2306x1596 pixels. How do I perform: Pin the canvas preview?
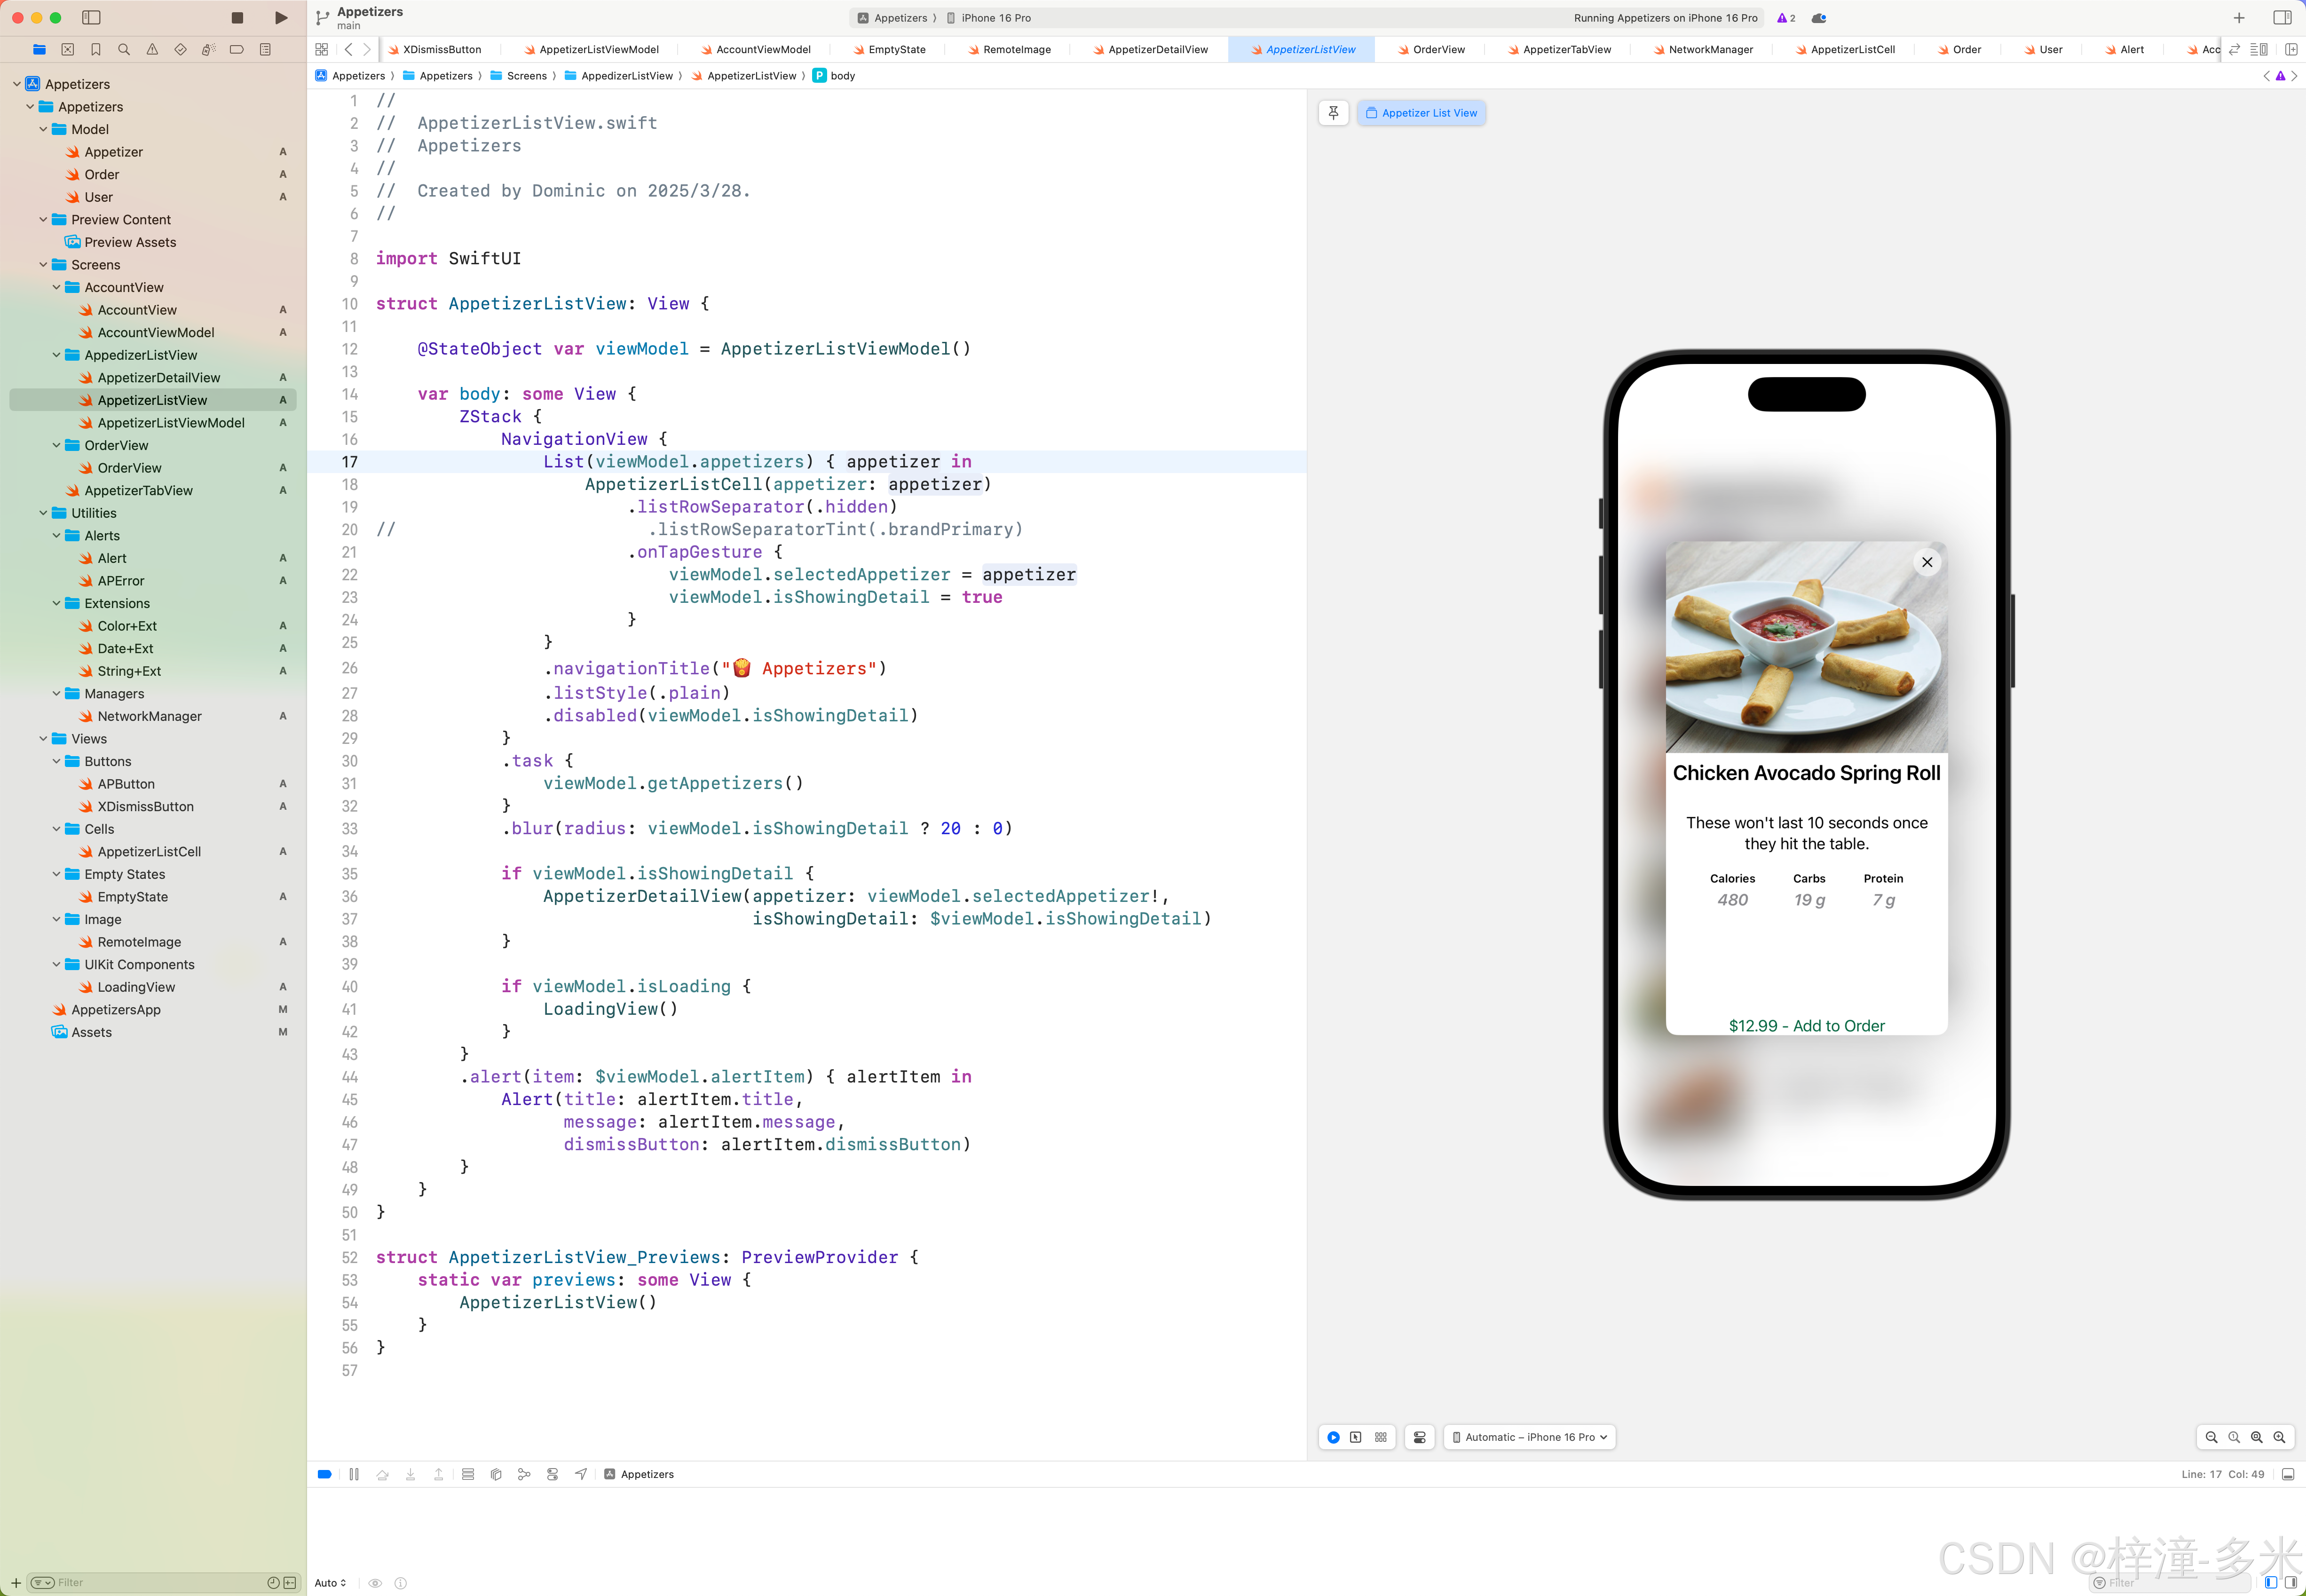1333,113
